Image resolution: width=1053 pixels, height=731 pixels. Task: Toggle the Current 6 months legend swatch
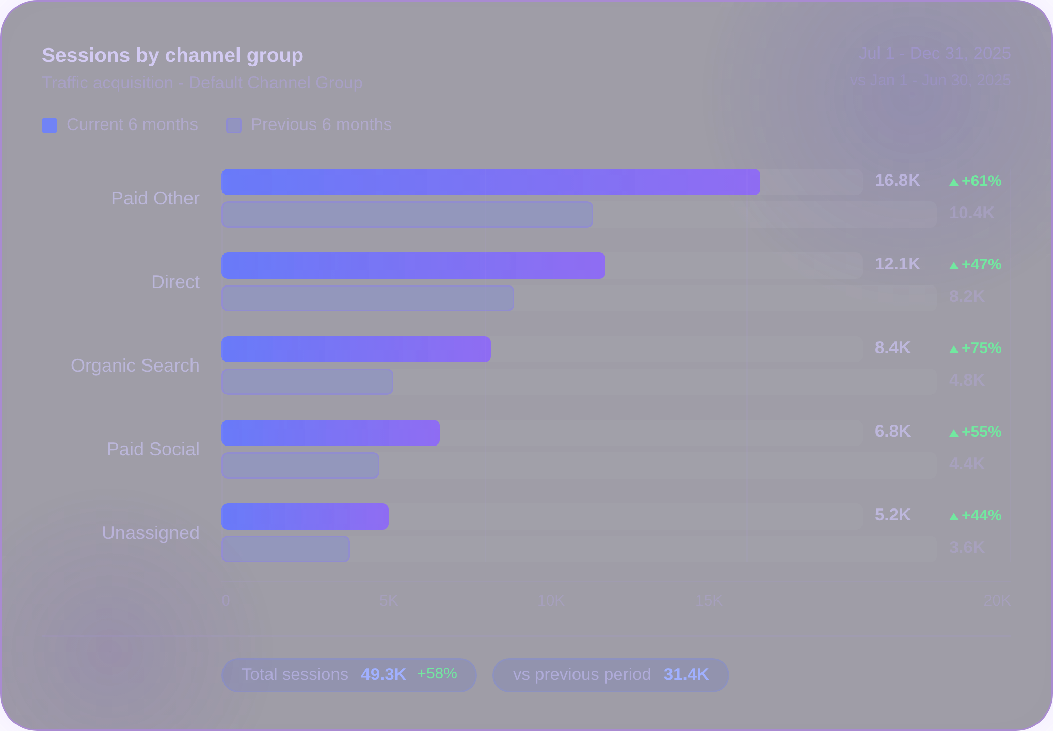click(x=50, y=125)
